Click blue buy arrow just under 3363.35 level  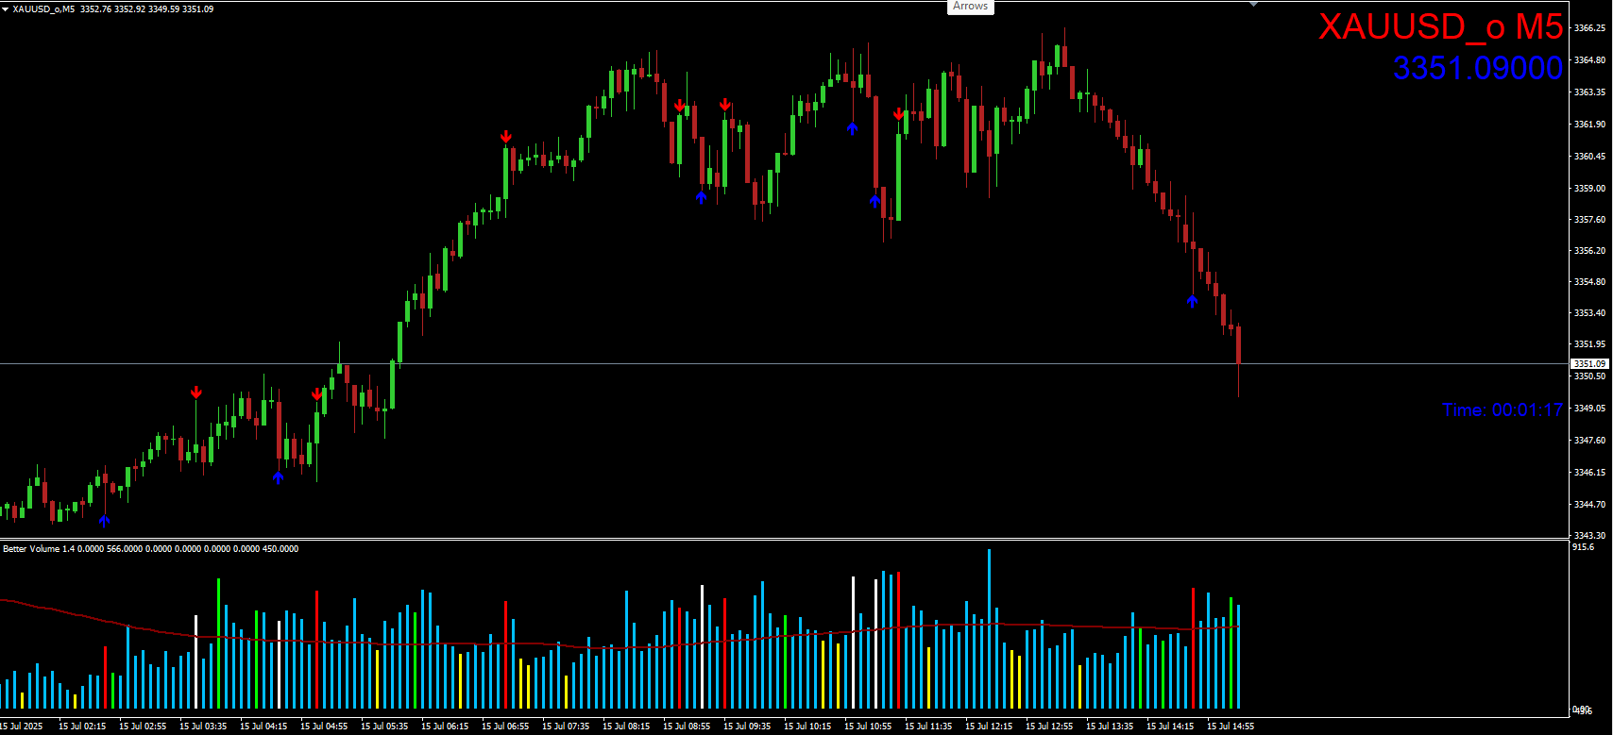click(852, 128)
